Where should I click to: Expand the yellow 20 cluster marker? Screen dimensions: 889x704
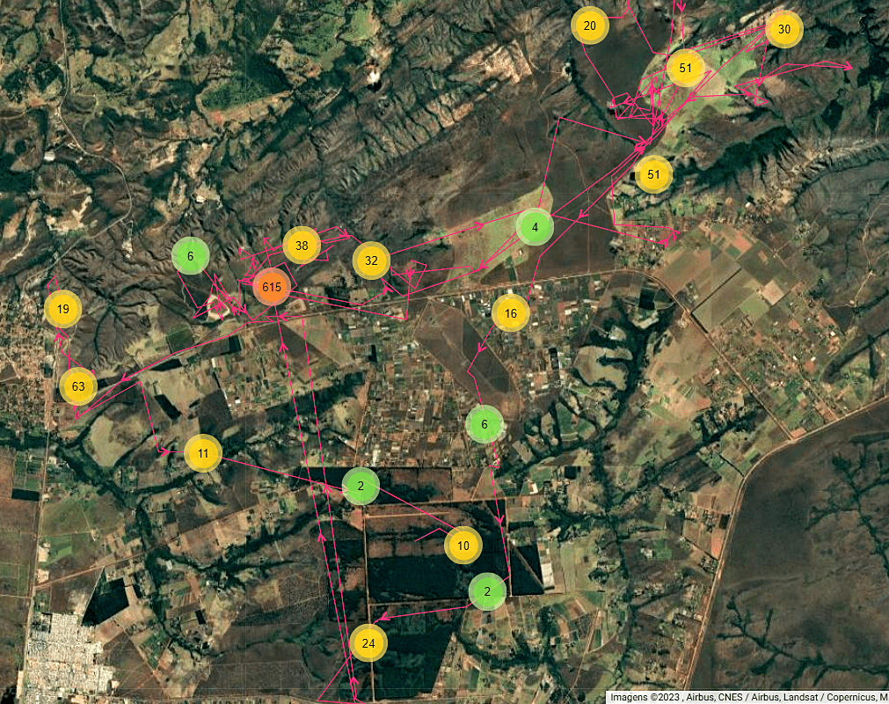(x=590, y=26)
